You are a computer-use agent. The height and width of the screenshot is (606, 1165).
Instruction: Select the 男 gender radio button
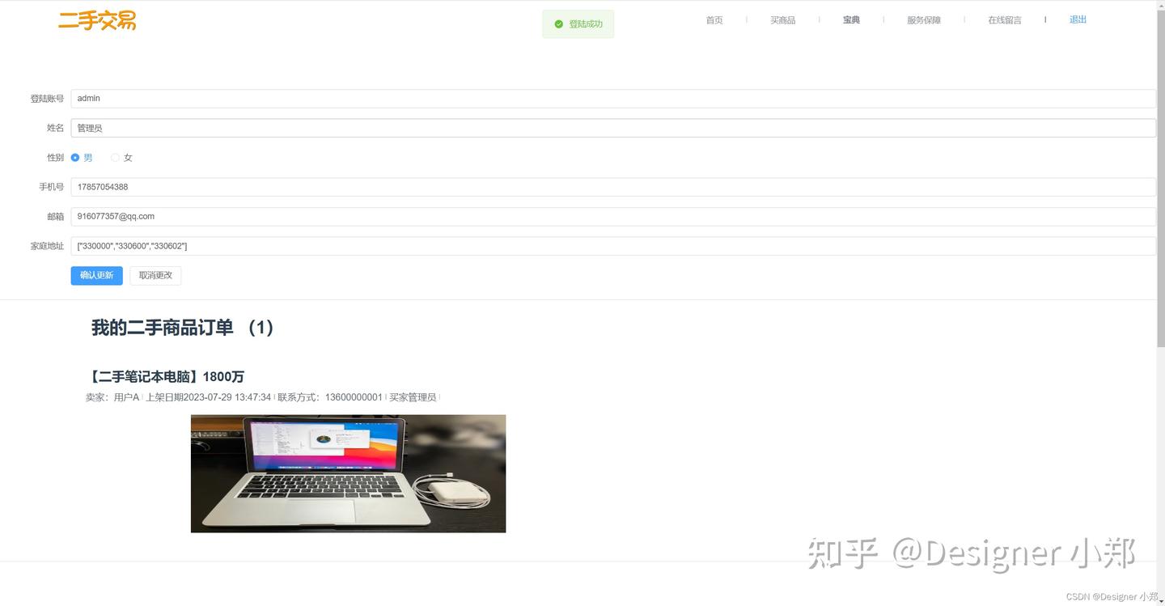pyautogui.click(x=75, y=158)
